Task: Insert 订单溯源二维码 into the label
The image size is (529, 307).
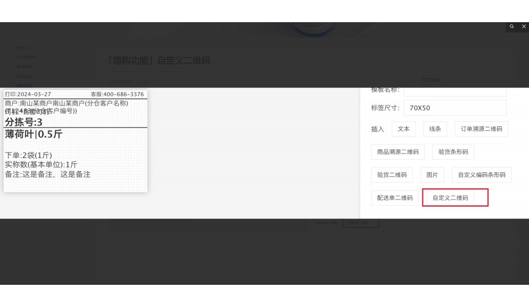Action: (481, 129)
